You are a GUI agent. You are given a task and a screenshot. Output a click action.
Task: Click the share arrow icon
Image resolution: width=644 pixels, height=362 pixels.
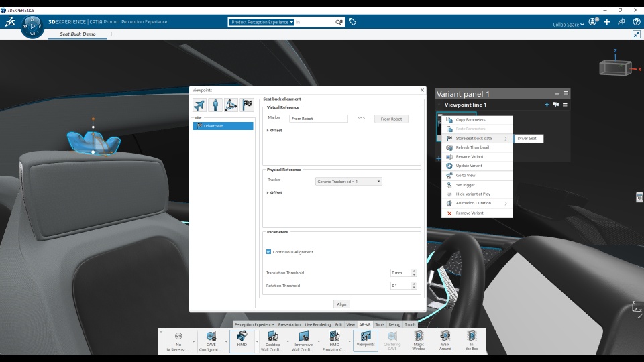(621, 21)
